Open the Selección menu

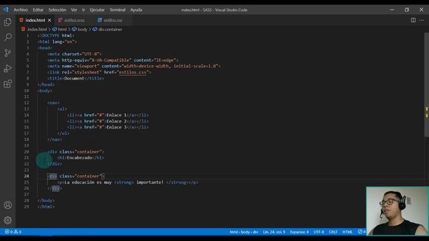click(57, 10)
